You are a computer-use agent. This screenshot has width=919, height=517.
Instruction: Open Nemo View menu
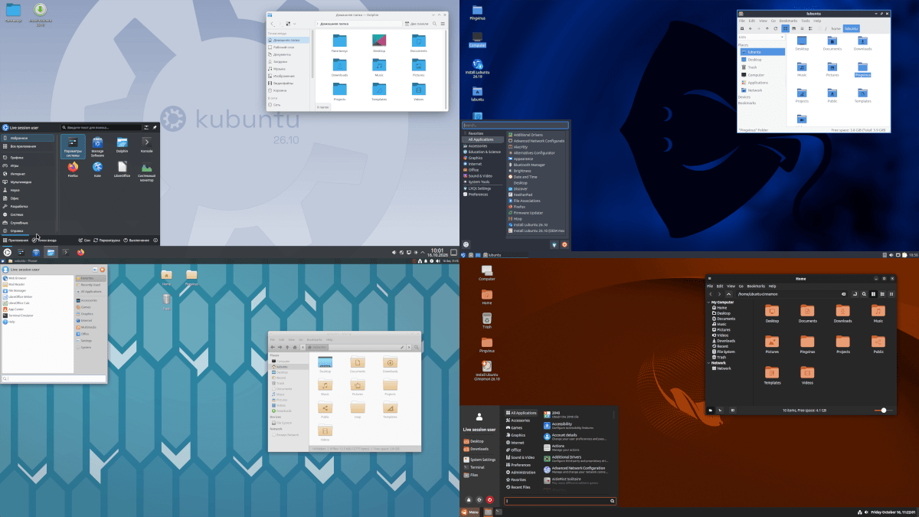731,286
